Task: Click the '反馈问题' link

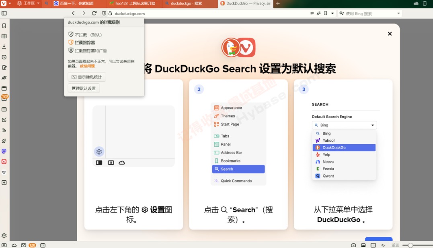Action: [87, 66]
